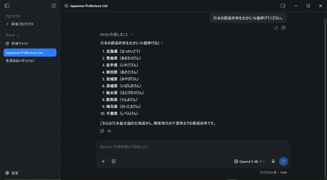Open 新規チャット in the sidebar

[x=17, y=43]
